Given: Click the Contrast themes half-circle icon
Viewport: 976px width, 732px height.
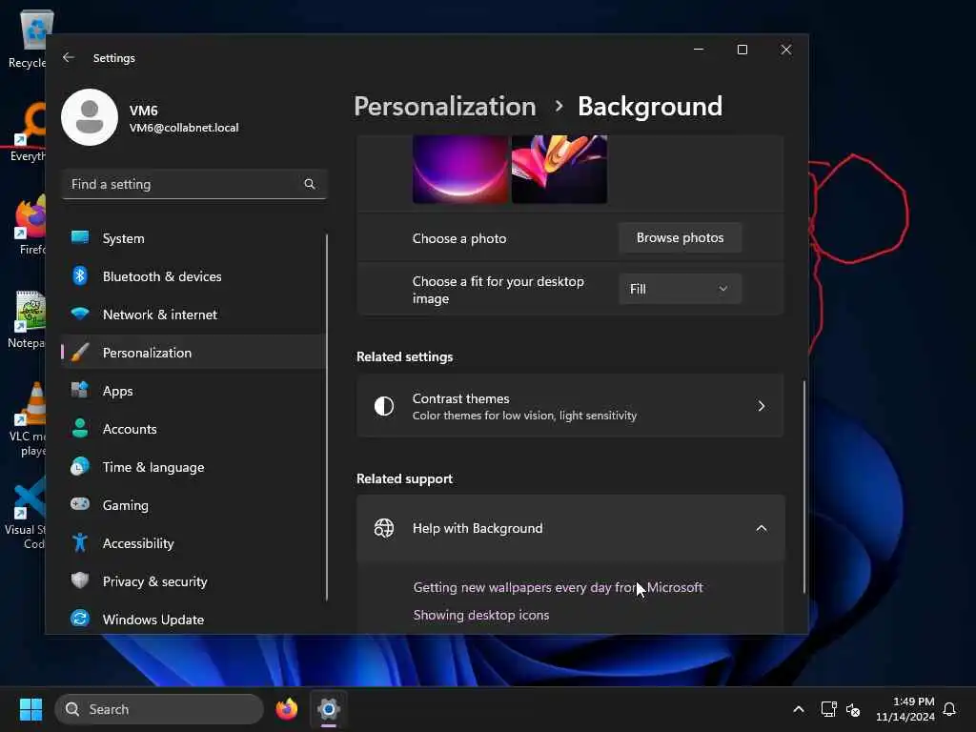Looking at the screenshot, I should 384,406.
